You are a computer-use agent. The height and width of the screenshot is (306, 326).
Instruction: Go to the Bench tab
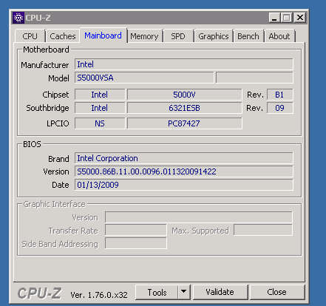[248, 36]
